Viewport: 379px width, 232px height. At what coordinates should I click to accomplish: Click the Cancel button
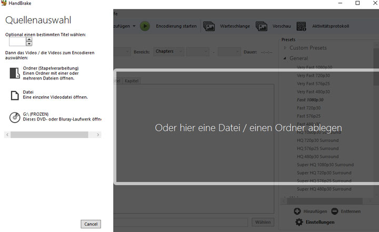click(91, 224)
